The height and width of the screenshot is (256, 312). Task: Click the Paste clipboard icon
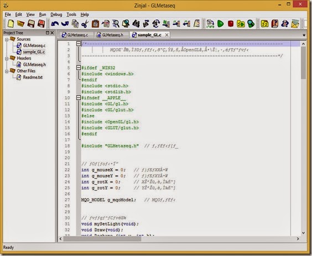pos(95,24)
